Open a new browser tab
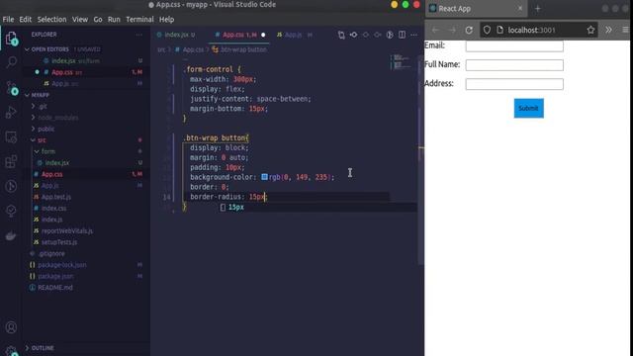 pyautogui.click(x=537, y=9)
